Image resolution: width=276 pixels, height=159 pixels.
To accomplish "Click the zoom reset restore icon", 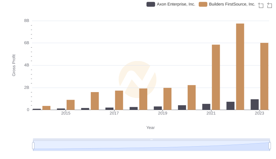I will 269,5.
